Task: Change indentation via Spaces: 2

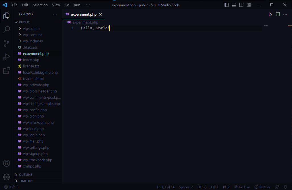Action: (186, 187)
